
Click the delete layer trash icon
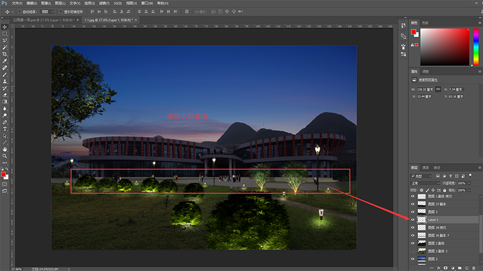coord(474,267)
